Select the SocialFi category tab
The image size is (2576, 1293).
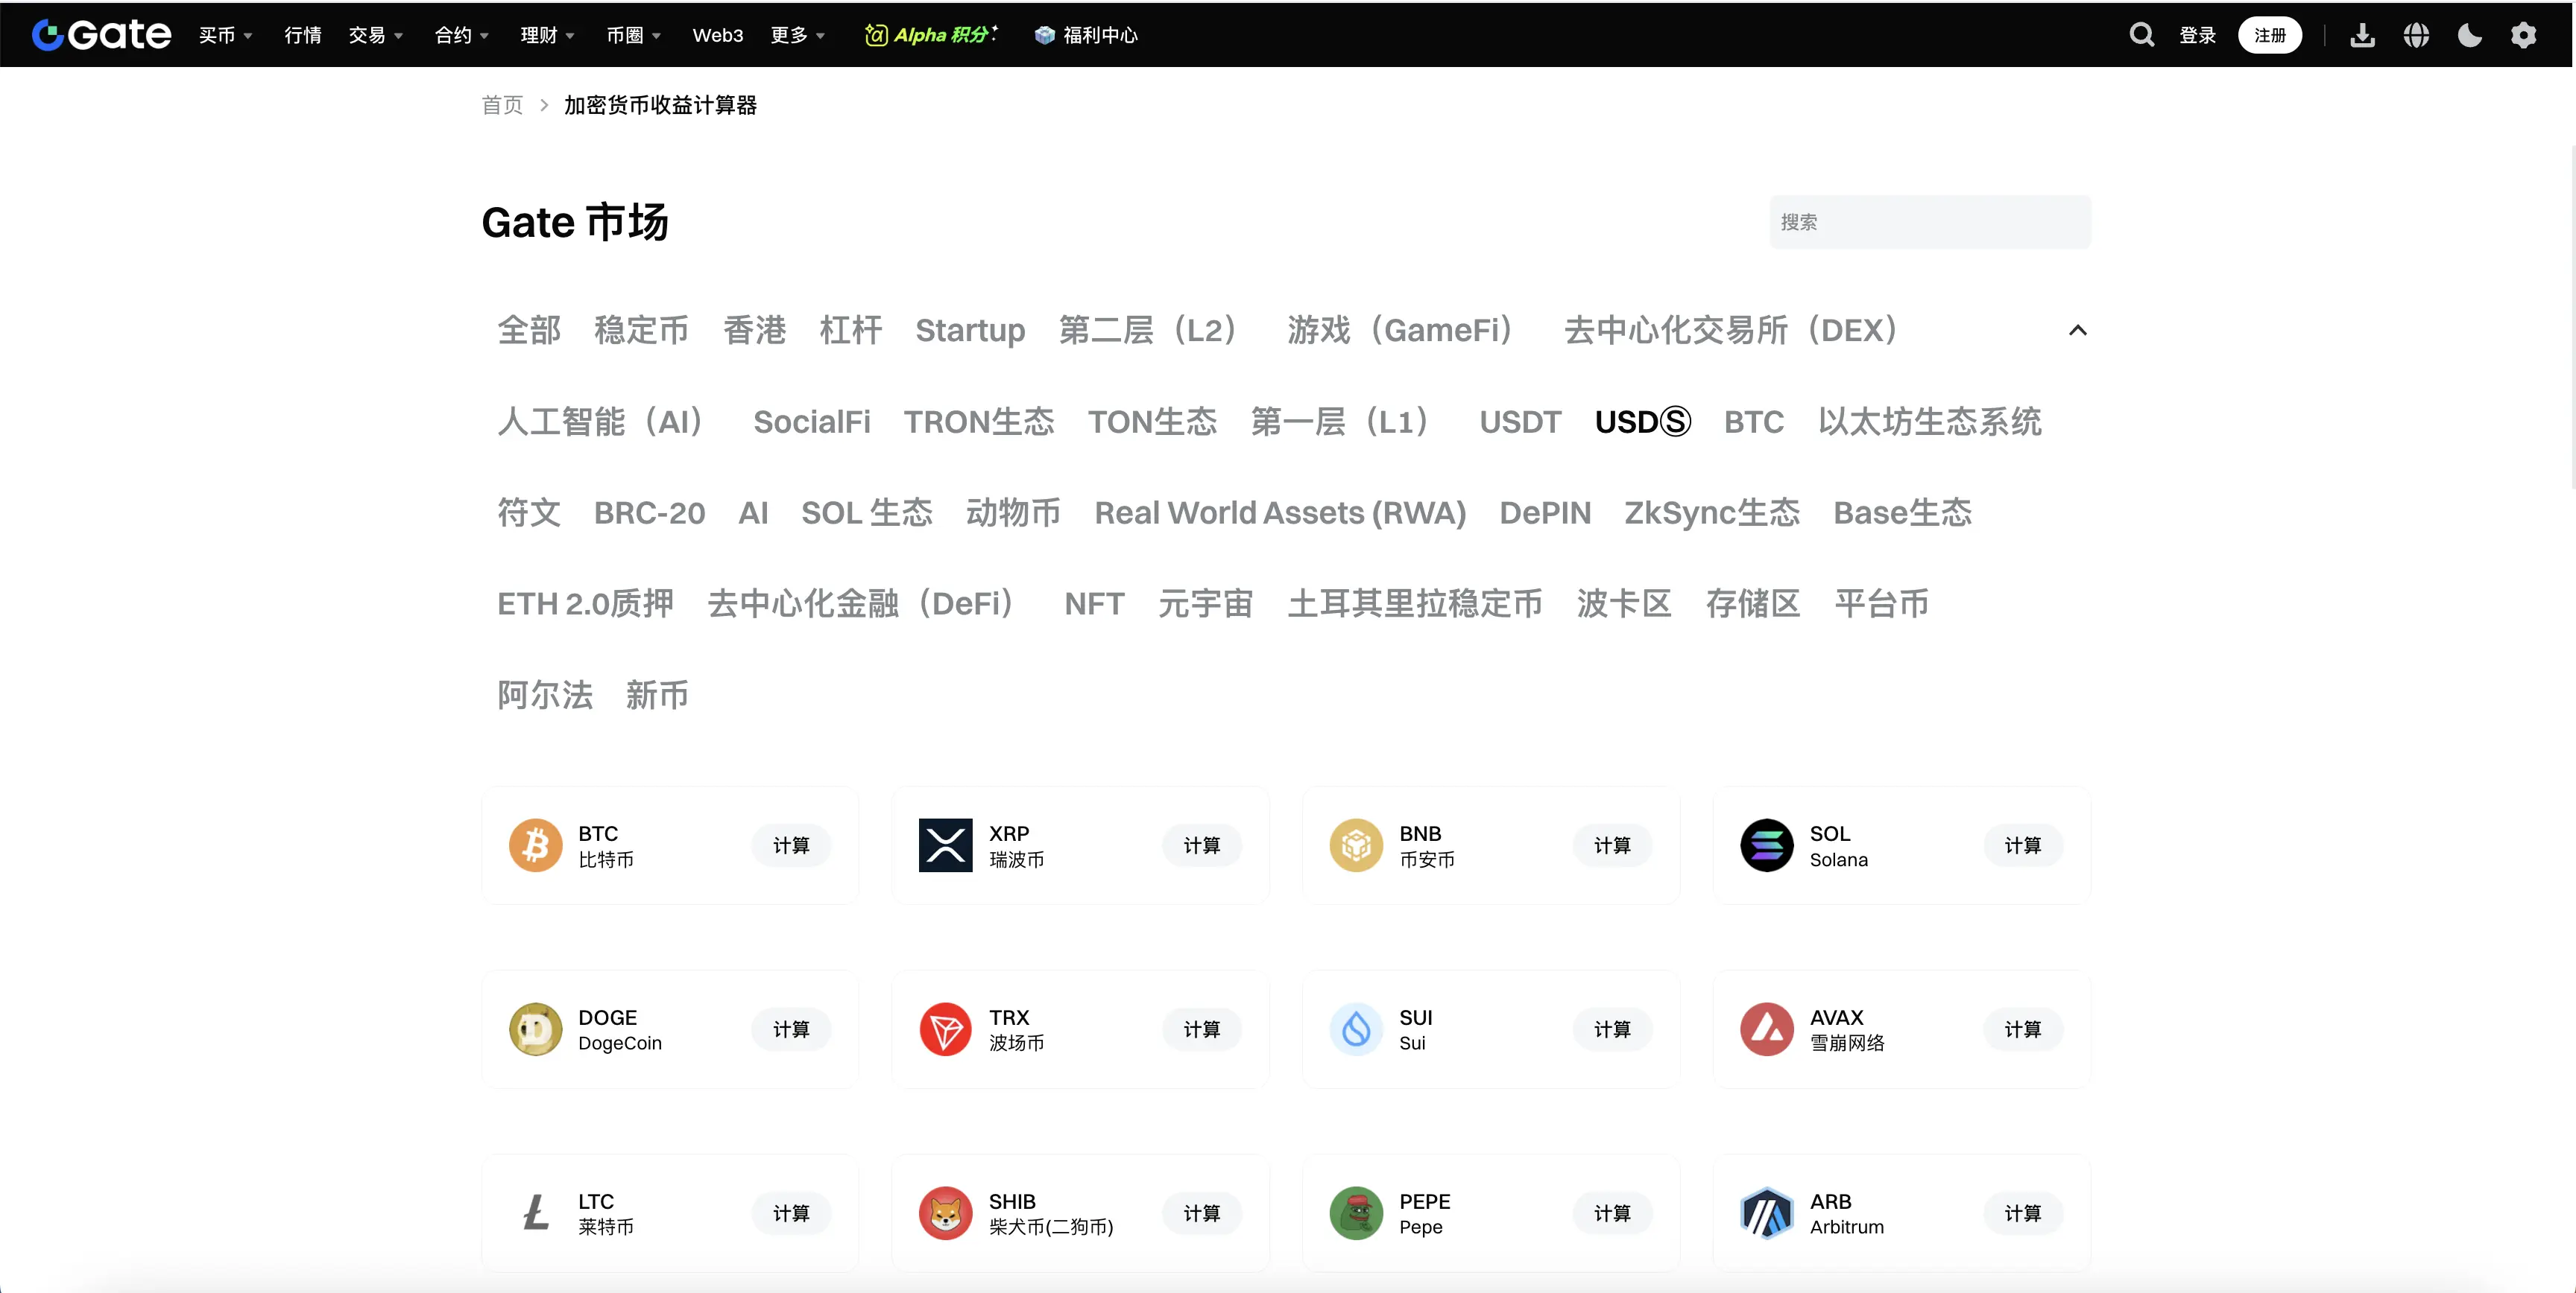point(811,422)
